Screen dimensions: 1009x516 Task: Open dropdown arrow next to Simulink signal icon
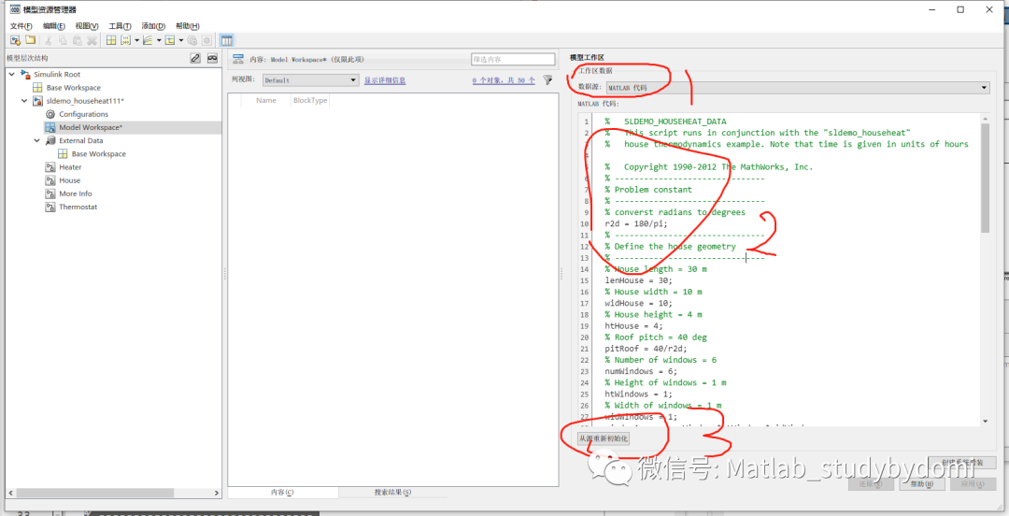click(158, 40)
